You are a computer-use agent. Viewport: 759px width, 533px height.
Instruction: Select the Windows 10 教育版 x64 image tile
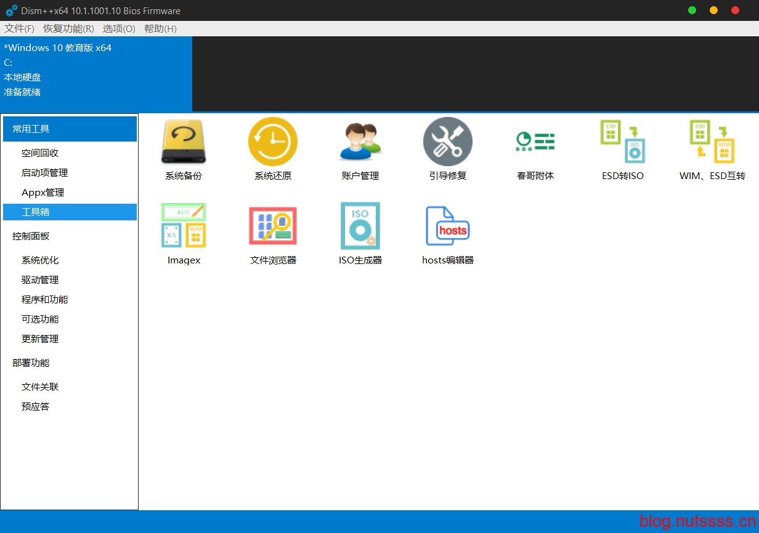pos(96,74)
